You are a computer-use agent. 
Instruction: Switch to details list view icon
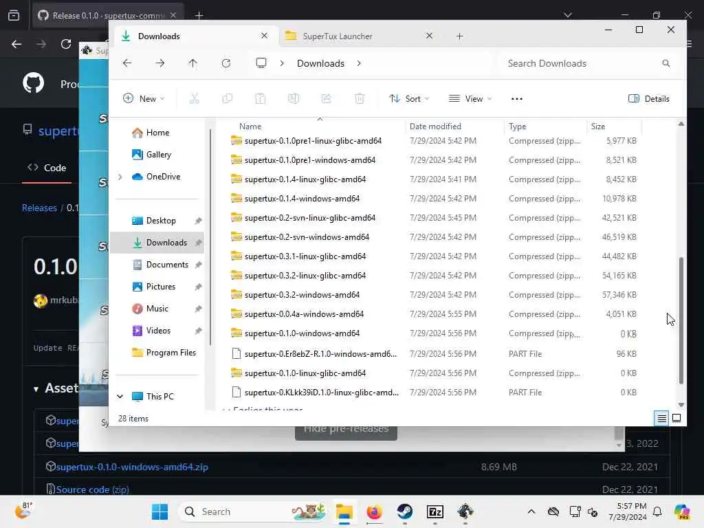(661, 419)
